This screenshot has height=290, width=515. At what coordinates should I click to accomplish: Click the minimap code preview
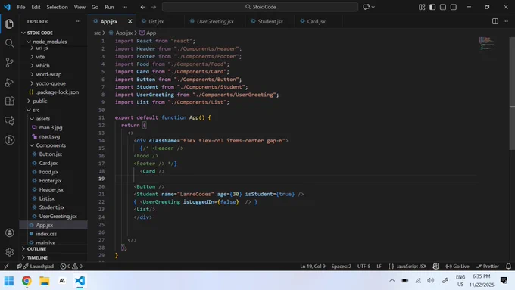tap(487, 43)
